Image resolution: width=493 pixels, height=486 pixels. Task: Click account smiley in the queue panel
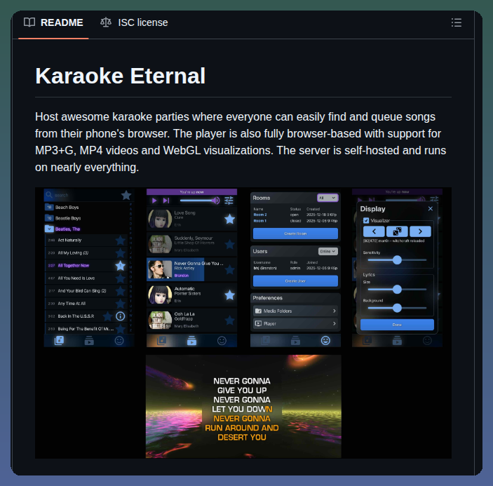click(222, 340)
